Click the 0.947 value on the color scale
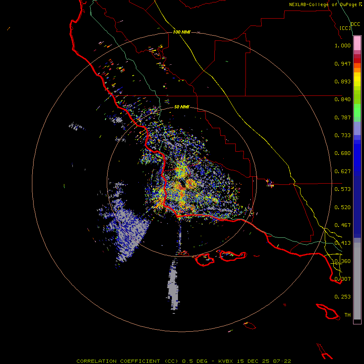Viewport: 364px width, 364px height. click(x=343, y=63)
